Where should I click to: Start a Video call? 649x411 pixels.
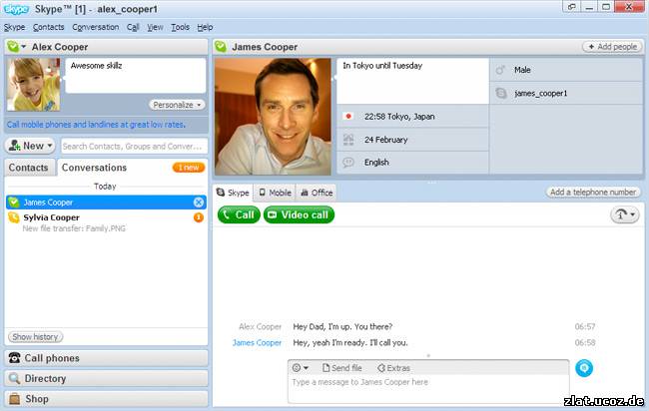(x=299, y=215)
